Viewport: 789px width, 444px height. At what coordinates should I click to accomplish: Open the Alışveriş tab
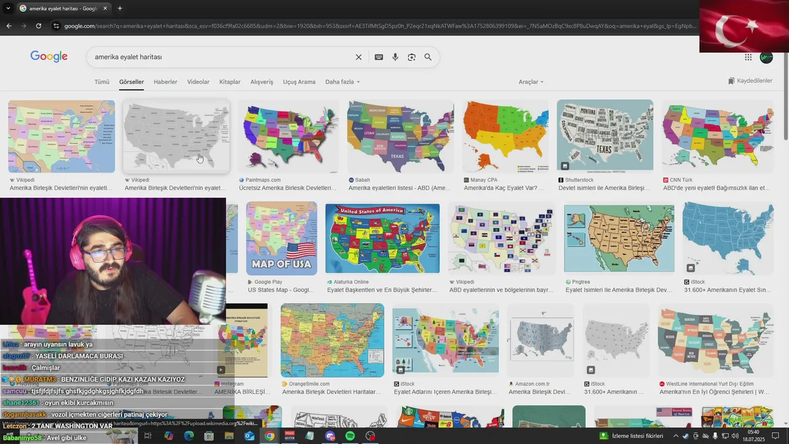click(x=261, y=82)
